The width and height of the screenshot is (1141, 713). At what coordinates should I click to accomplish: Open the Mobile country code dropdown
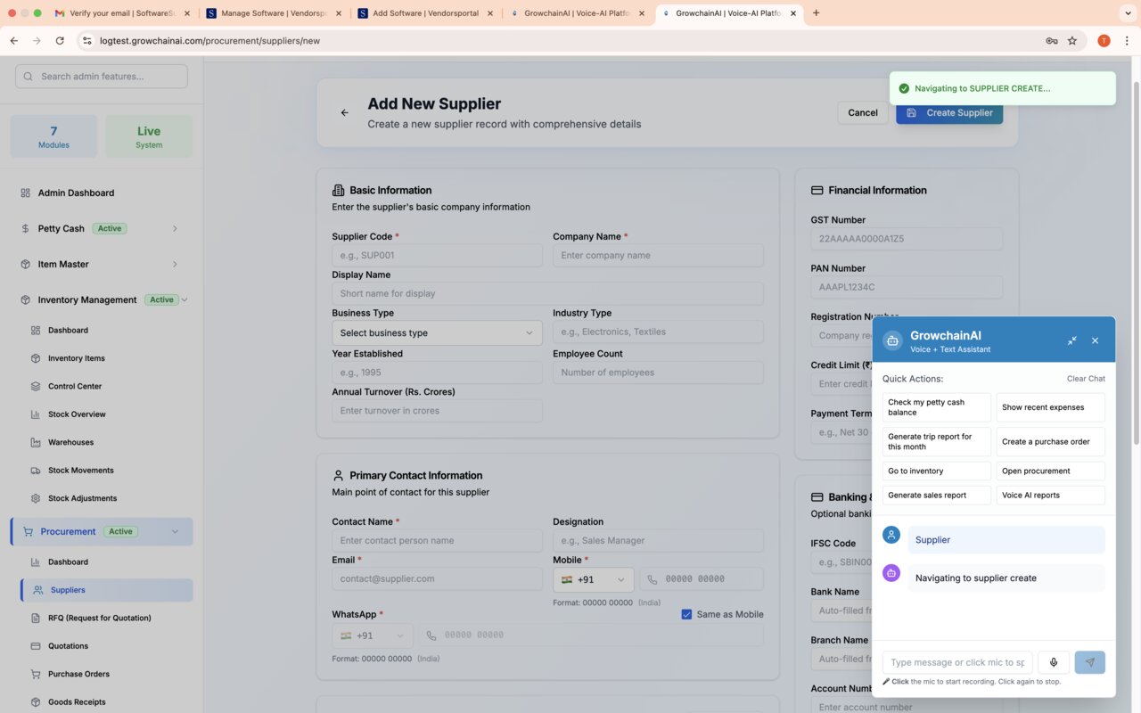point(593,579)
